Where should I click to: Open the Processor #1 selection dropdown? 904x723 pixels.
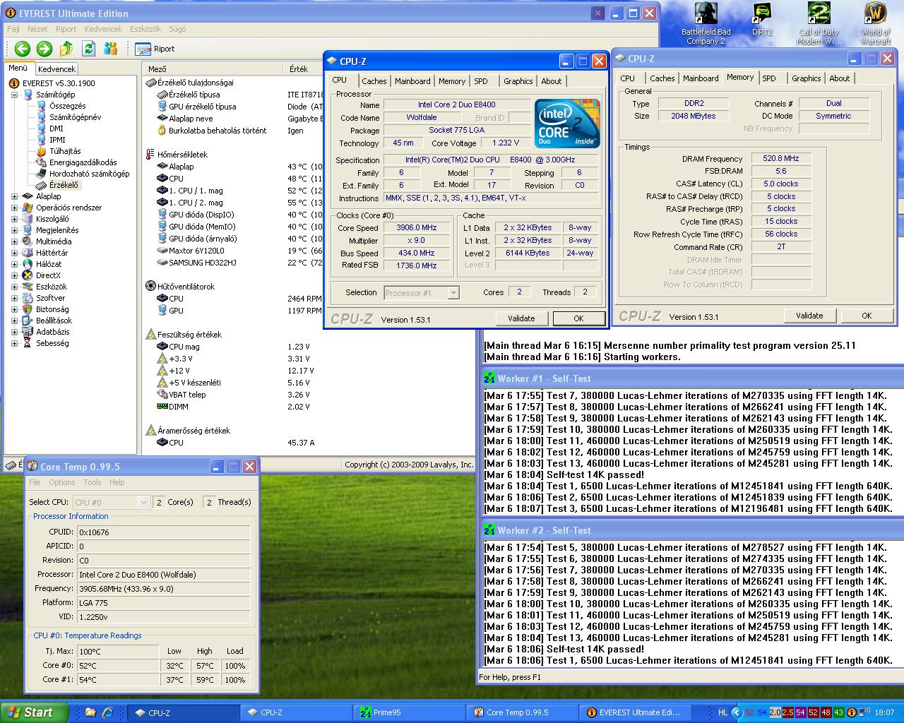pyautogui.click(x=422, y=293)
